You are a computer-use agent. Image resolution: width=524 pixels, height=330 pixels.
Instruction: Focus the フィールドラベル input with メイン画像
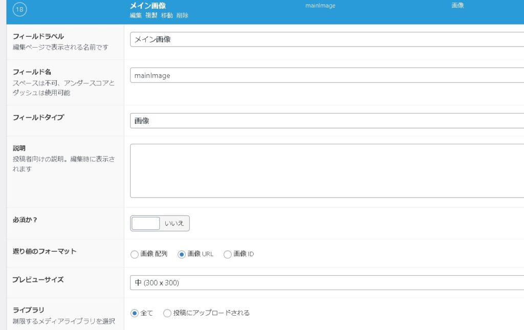(326, 39)
